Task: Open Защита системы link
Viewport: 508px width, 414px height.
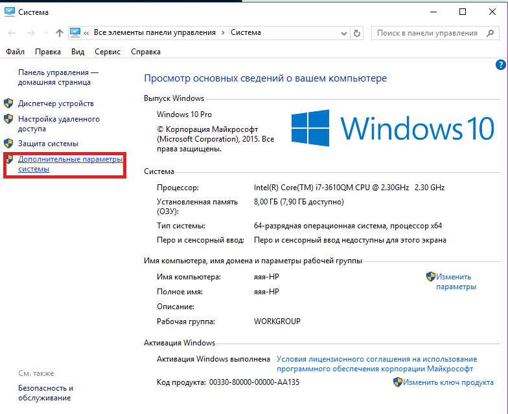Action: tap(48, 144)
